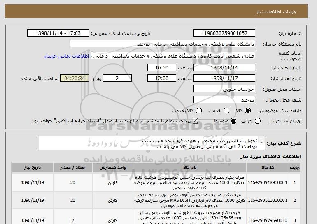317x224 pixels.
Task: Click row 1 product name with 930 cc
Action: tap(190, 182)
